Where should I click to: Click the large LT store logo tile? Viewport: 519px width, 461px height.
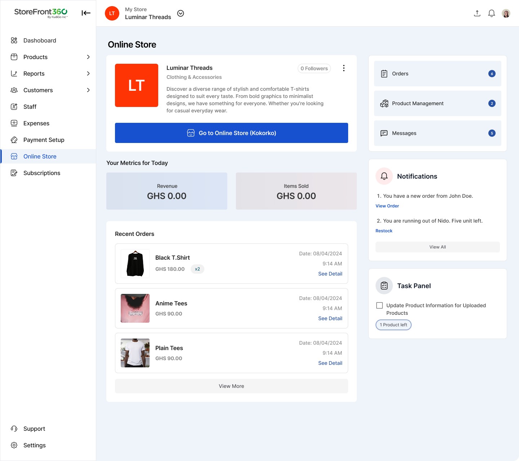pos(137,85)
